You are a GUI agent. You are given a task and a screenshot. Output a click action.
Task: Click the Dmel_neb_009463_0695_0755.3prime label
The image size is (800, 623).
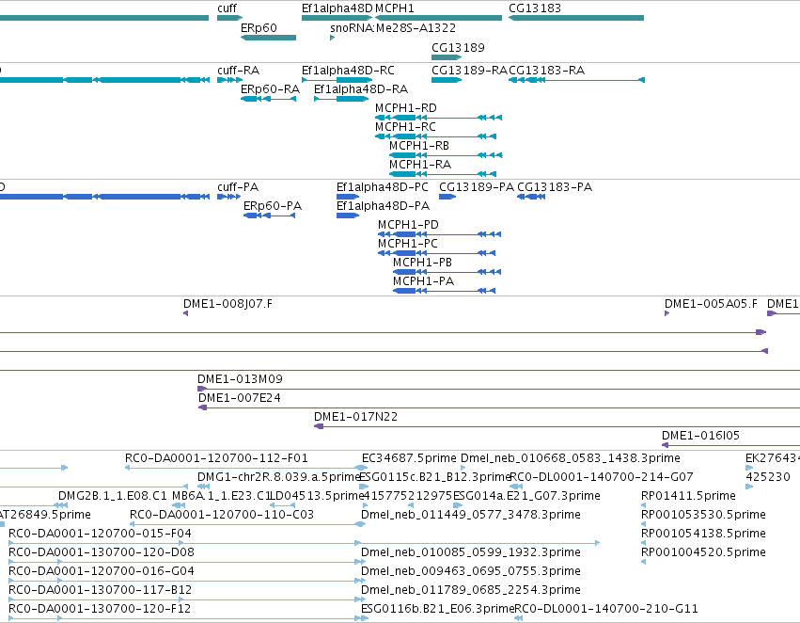tap(470, 572)
